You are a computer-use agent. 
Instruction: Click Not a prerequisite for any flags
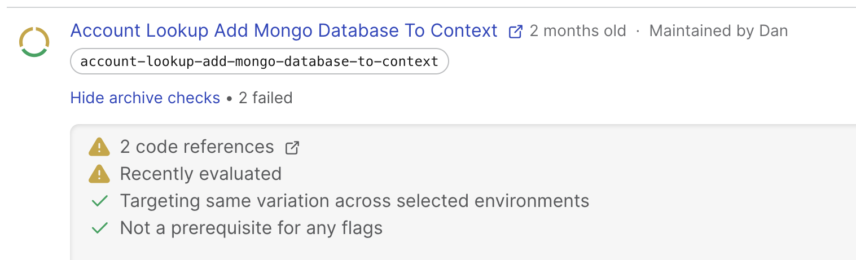(251, 228)
